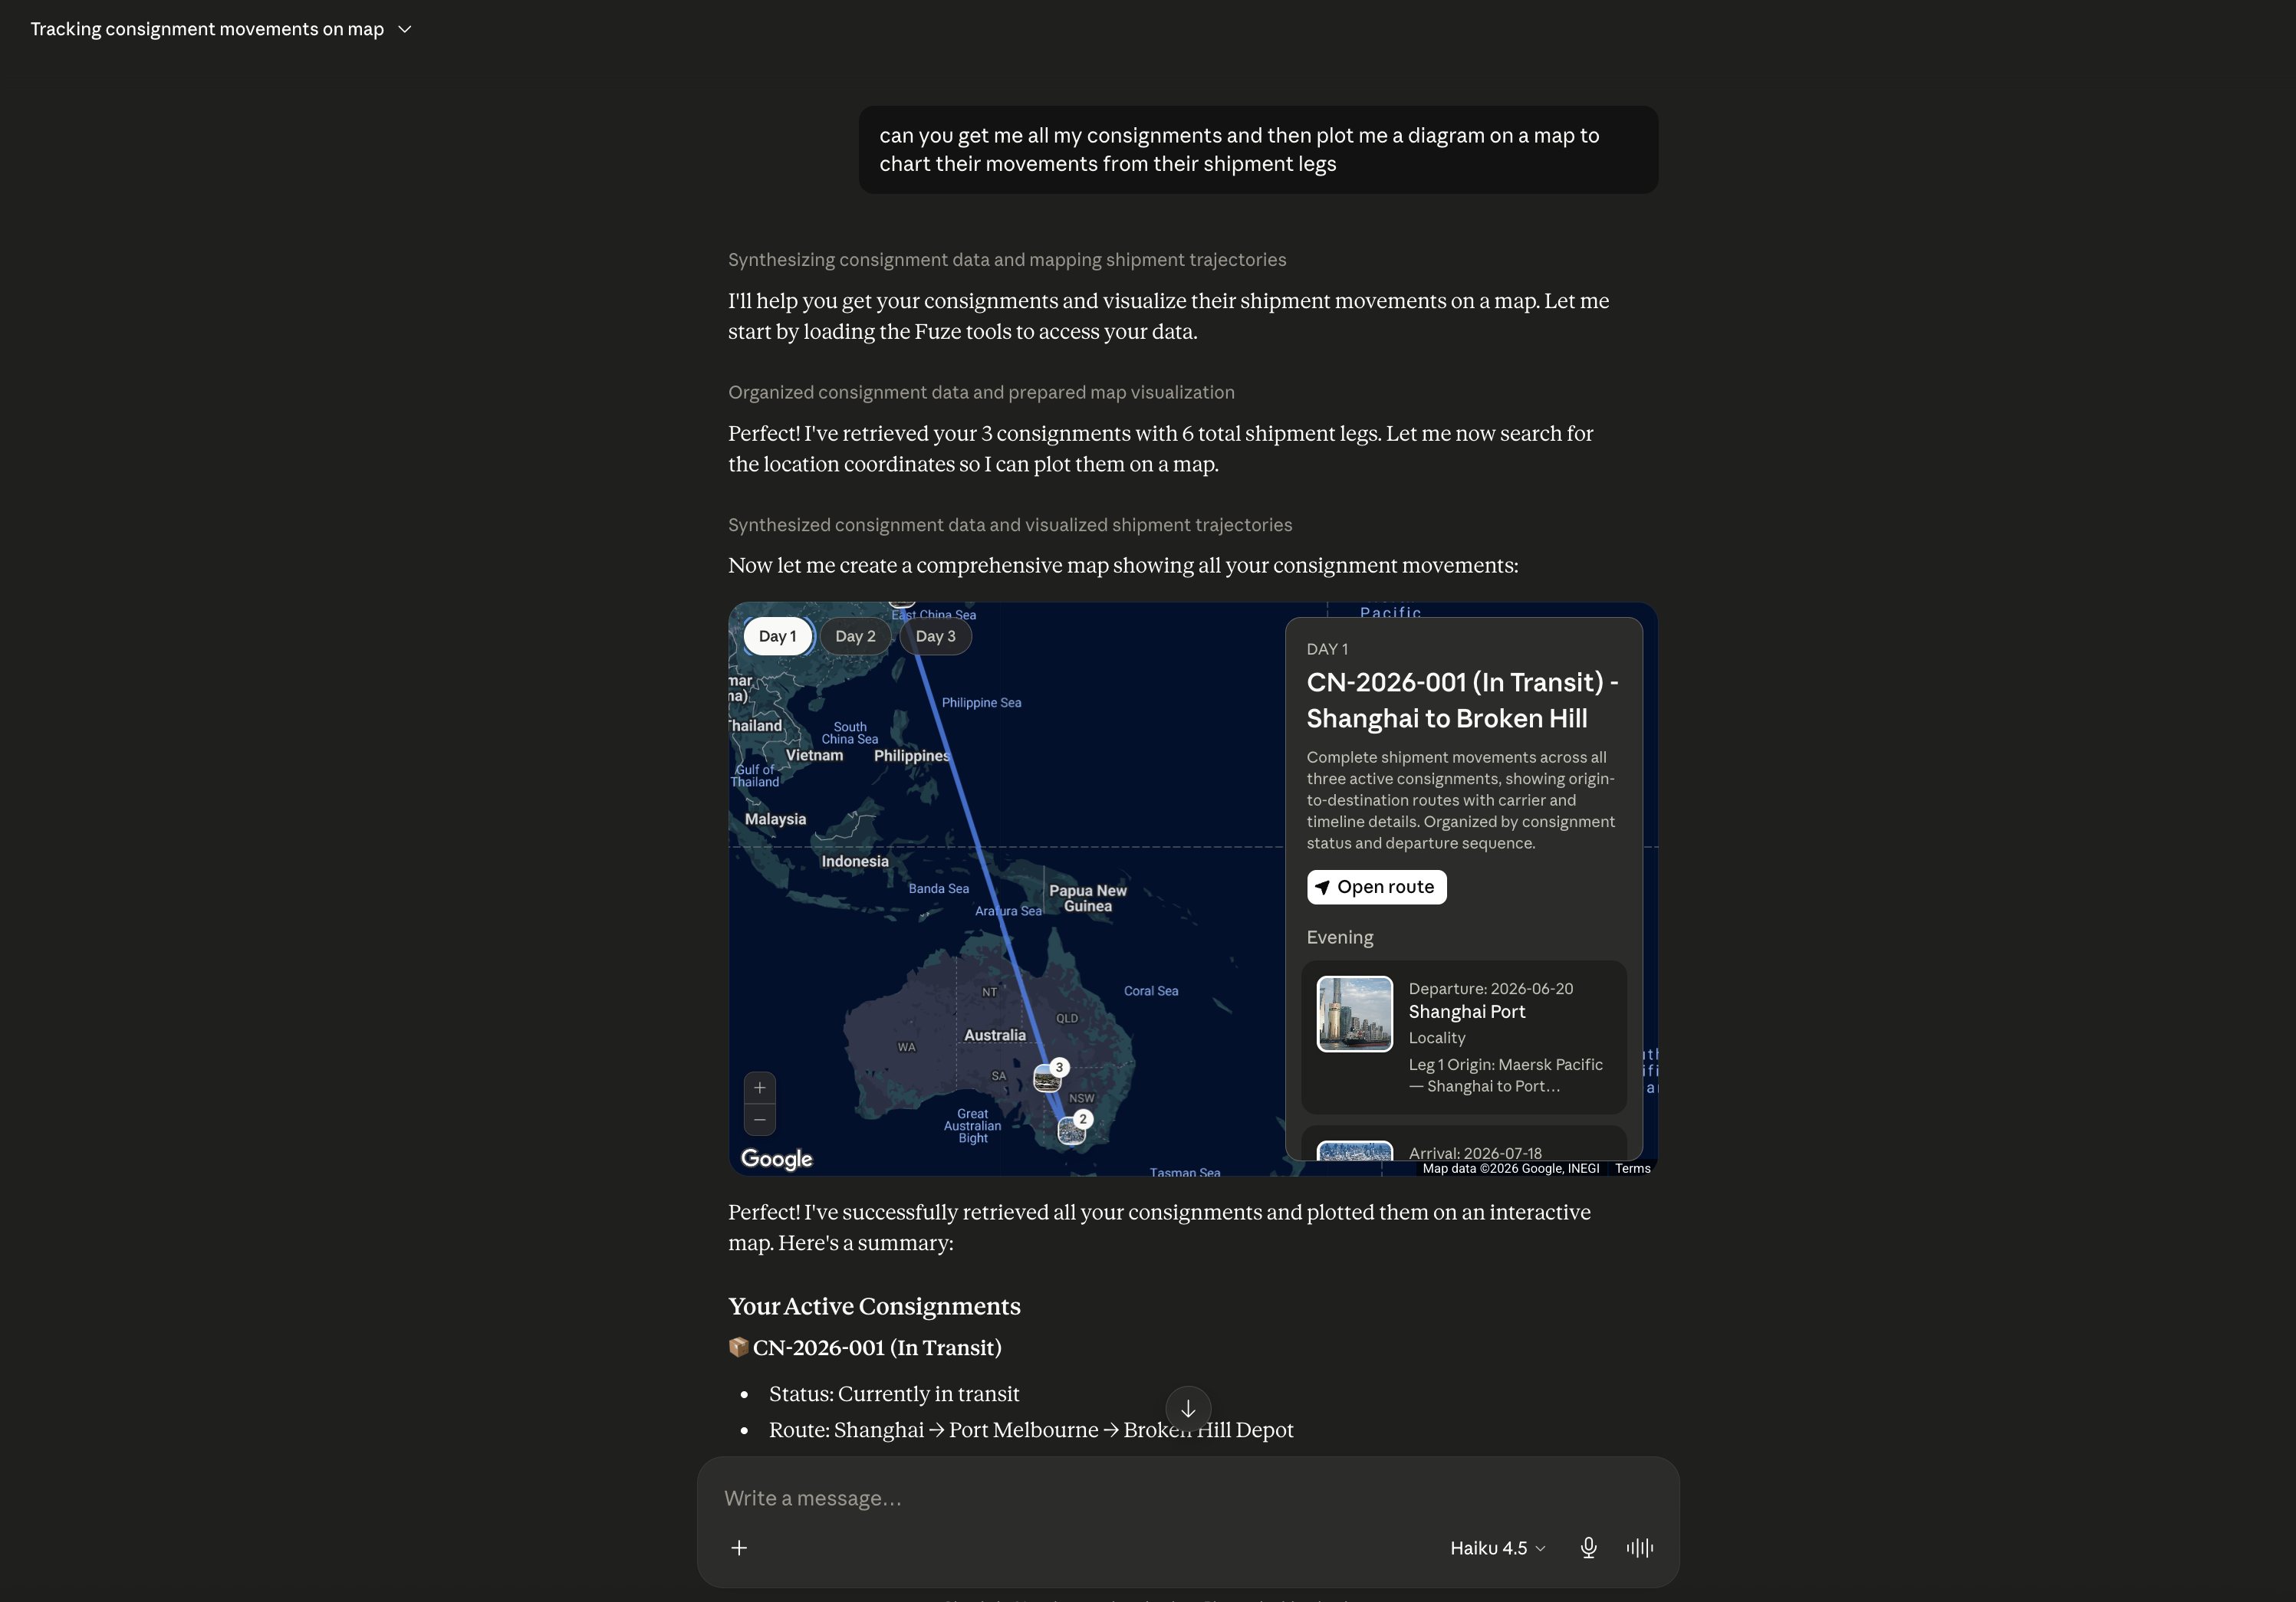Focus the Write a message input field

pos(1187,1498)
